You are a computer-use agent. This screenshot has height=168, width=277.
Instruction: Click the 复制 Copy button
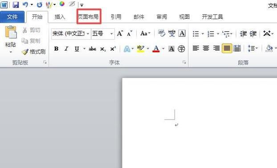(x=31, y=41)
